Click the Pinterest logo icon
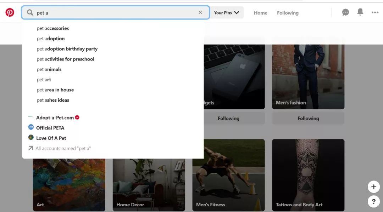Image resolution: width=383 pixels, height=212 pixels. click(10, 13)
